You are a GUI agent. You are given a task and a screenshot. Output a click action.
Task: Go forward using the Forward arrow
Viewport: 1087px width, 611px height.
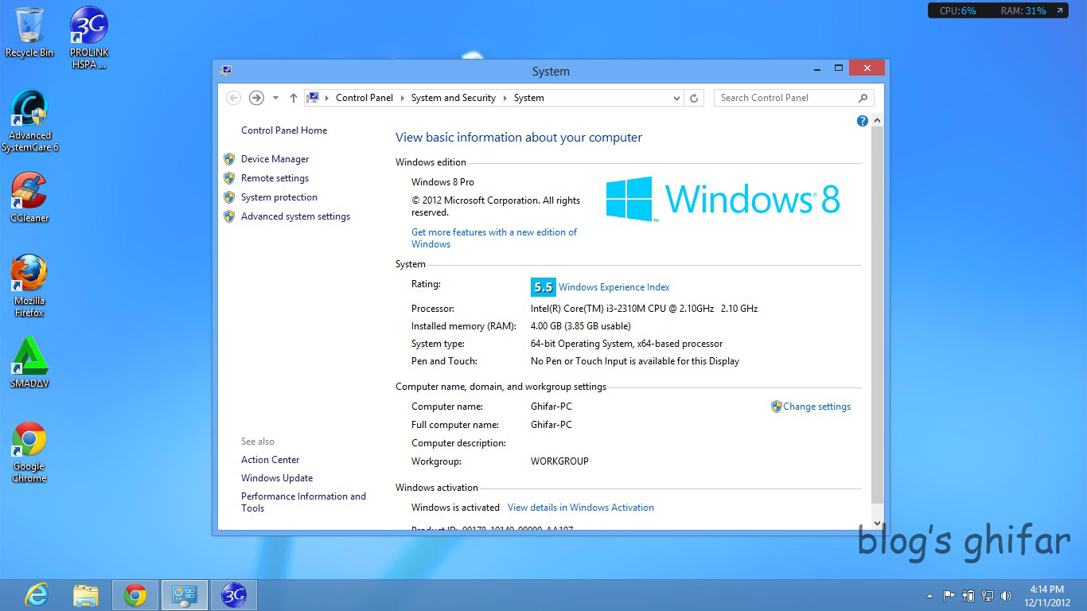click(x=256, y=98)
